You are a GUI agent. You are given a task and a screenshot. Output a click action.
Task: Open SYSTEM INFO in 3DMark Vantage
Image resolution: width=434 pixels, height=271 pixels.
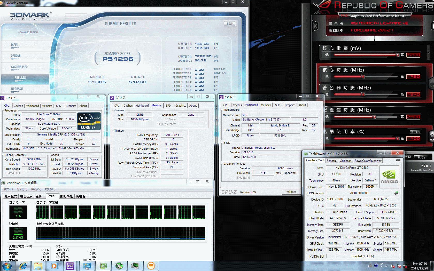click(x=19, y=67)
